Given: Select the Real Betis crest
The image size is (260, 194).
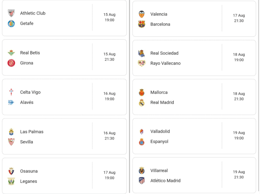Looking at the screenshot, I should [x=11, y=53].
